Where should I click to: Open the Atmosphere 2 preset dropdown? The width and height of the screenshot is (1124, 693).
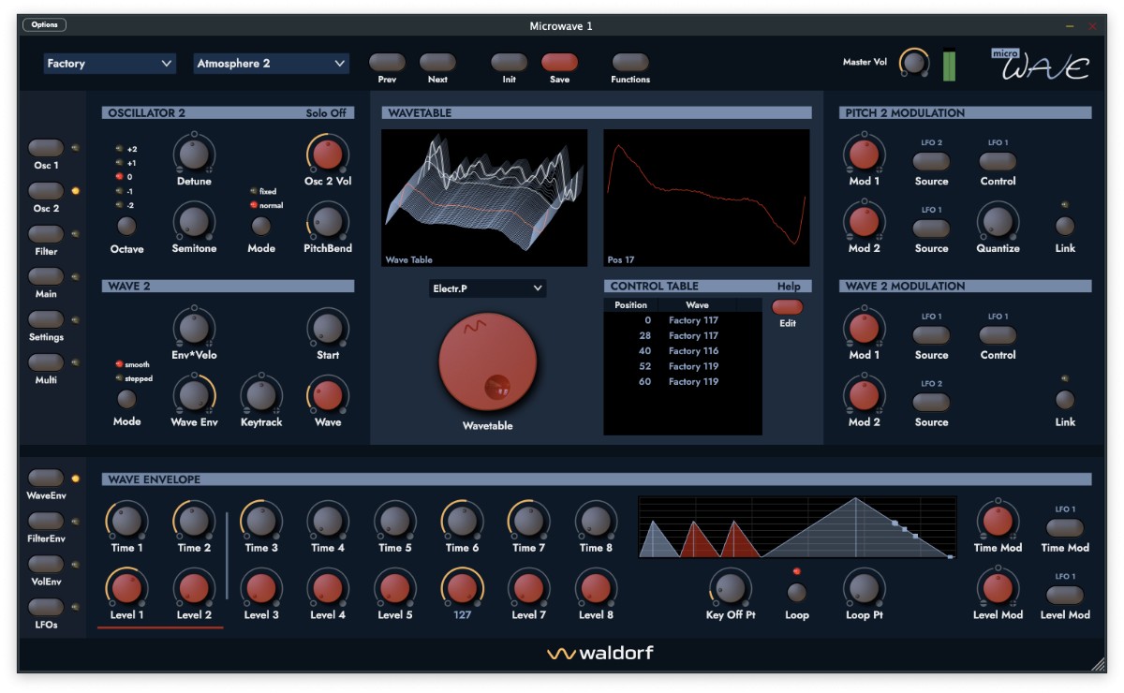[271, 63]
